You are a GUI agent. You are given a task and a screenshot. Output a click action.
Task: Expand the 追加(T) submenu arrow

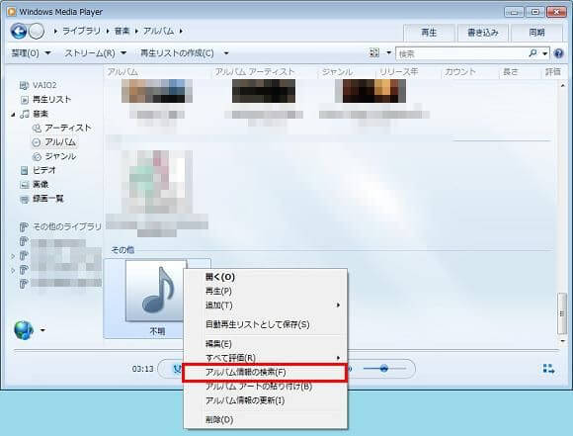click(x=339, y=305)
